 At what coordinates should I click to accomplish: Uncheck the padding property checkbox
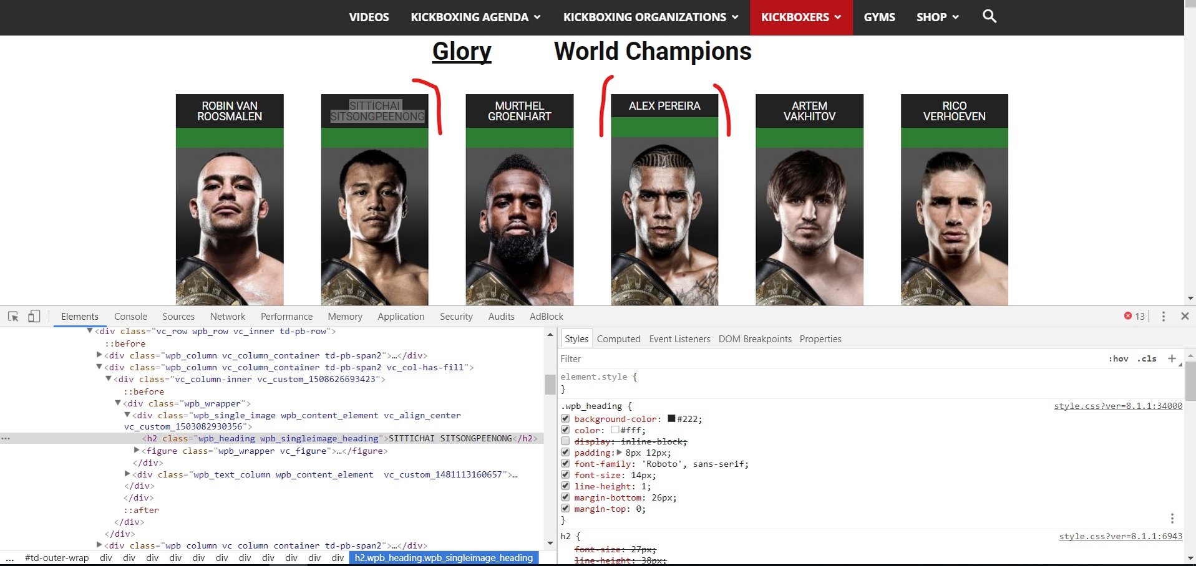pos(565,453)
